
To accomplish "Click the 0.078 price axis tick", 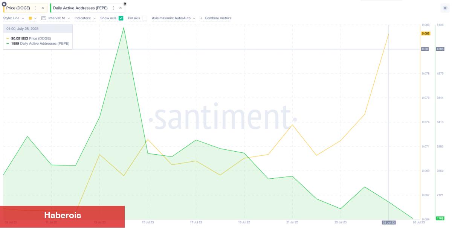I will (x=426, y=73).
